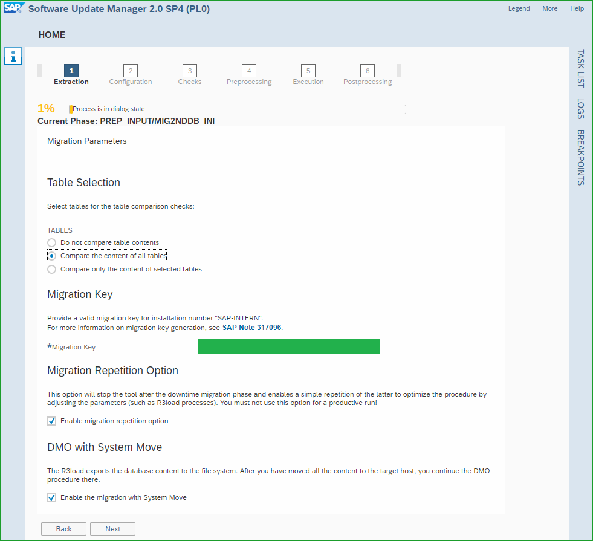Open the Help menu

[577, 8]
